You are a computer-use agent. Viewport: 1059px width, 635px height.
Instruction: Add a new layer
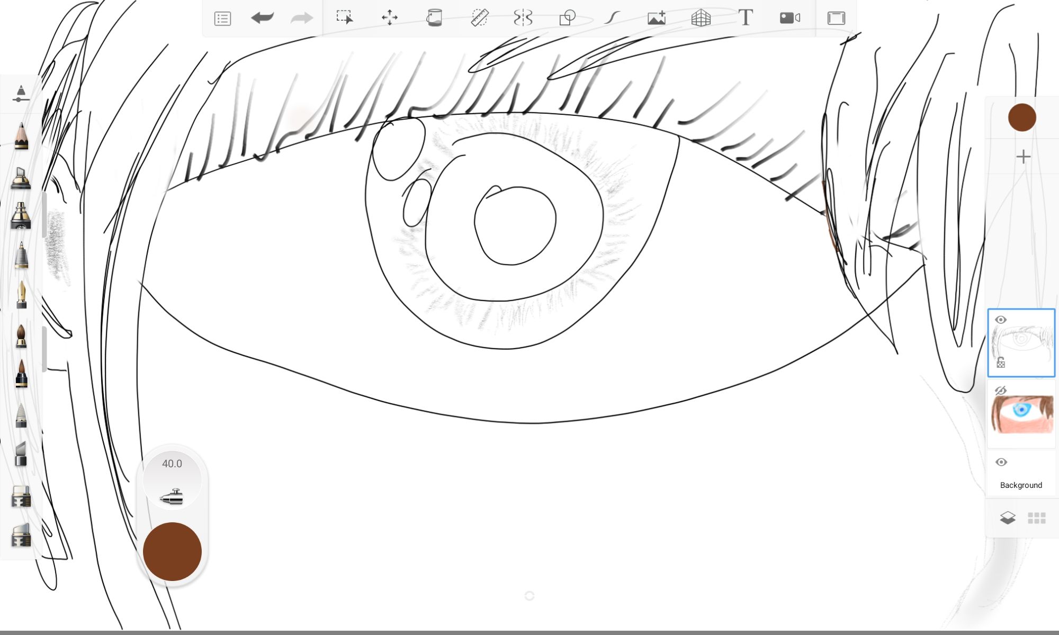1023,157
